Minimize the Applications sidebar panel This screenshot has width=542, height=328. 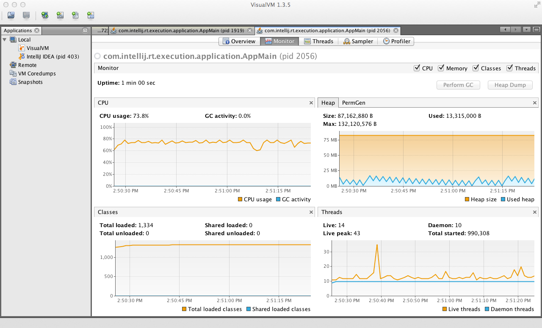point(85,31)
